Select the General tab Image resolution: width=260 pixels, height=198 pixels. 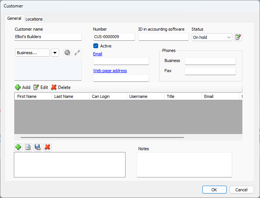point(14,18)
